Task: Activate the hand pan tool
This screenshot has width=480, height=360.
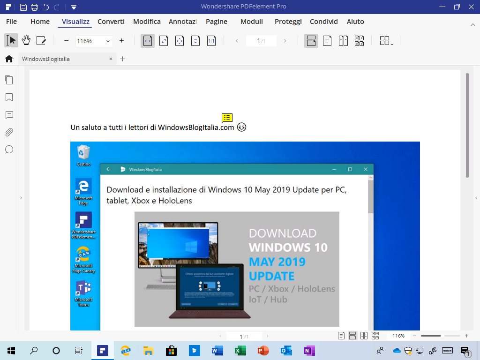Action: tap(26, 40)
